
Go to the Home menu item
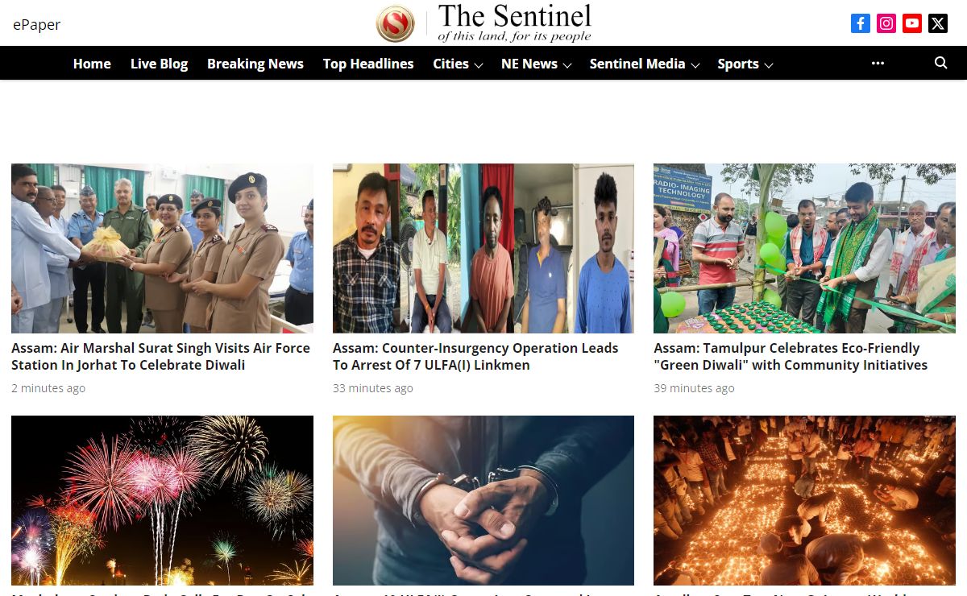92,64
